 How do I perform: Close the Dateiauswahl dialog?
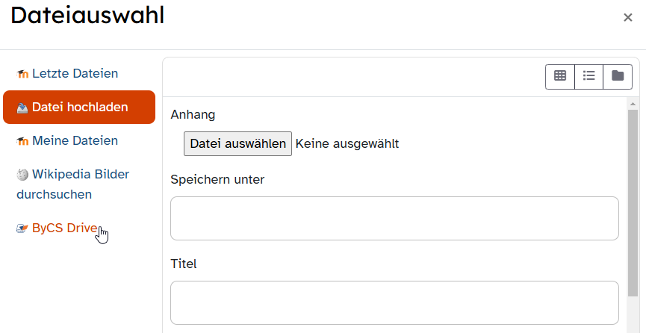[x=628, y=18]
